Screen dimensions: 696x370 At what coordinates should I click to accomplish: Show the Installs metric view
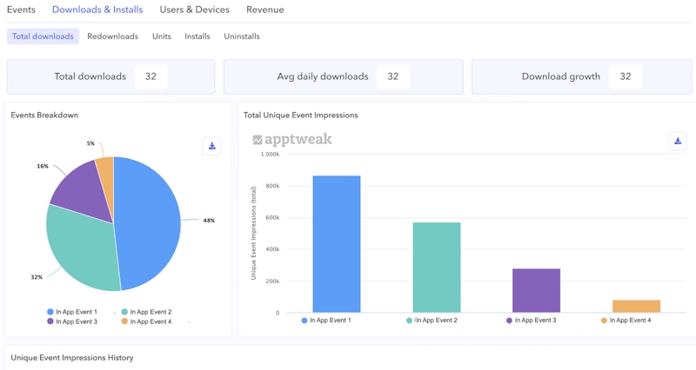coord(197,36)
